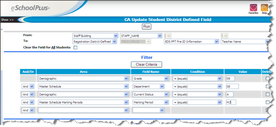This screenshot has width=276, height=127.
Task: Toggle Clear the Field for All Students checkbox
Action: point(75,47)
